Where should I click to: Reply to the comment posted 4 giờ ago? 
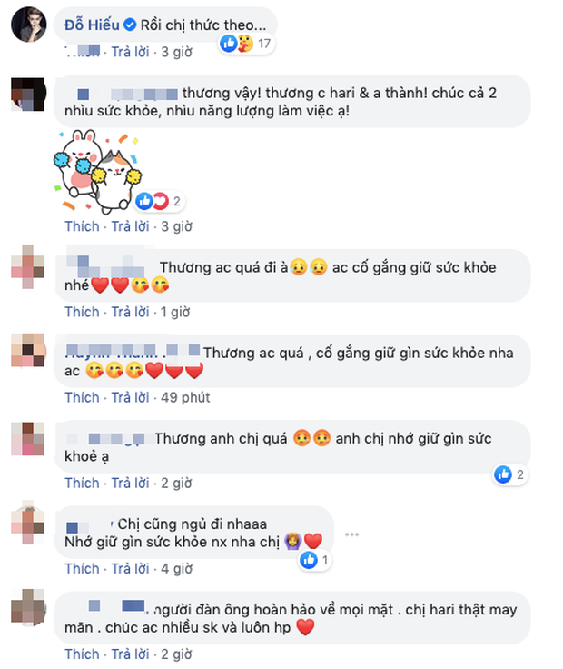pyautogui.click(x=130, y=569)
